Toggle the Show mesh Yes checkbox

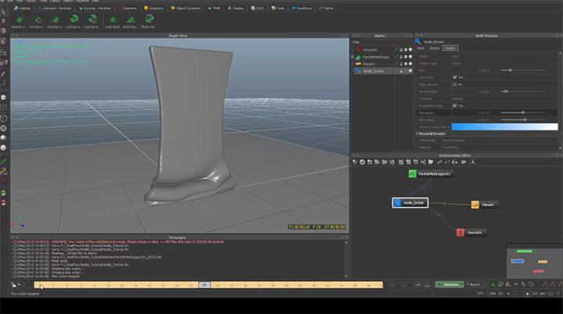coord(454,77)
